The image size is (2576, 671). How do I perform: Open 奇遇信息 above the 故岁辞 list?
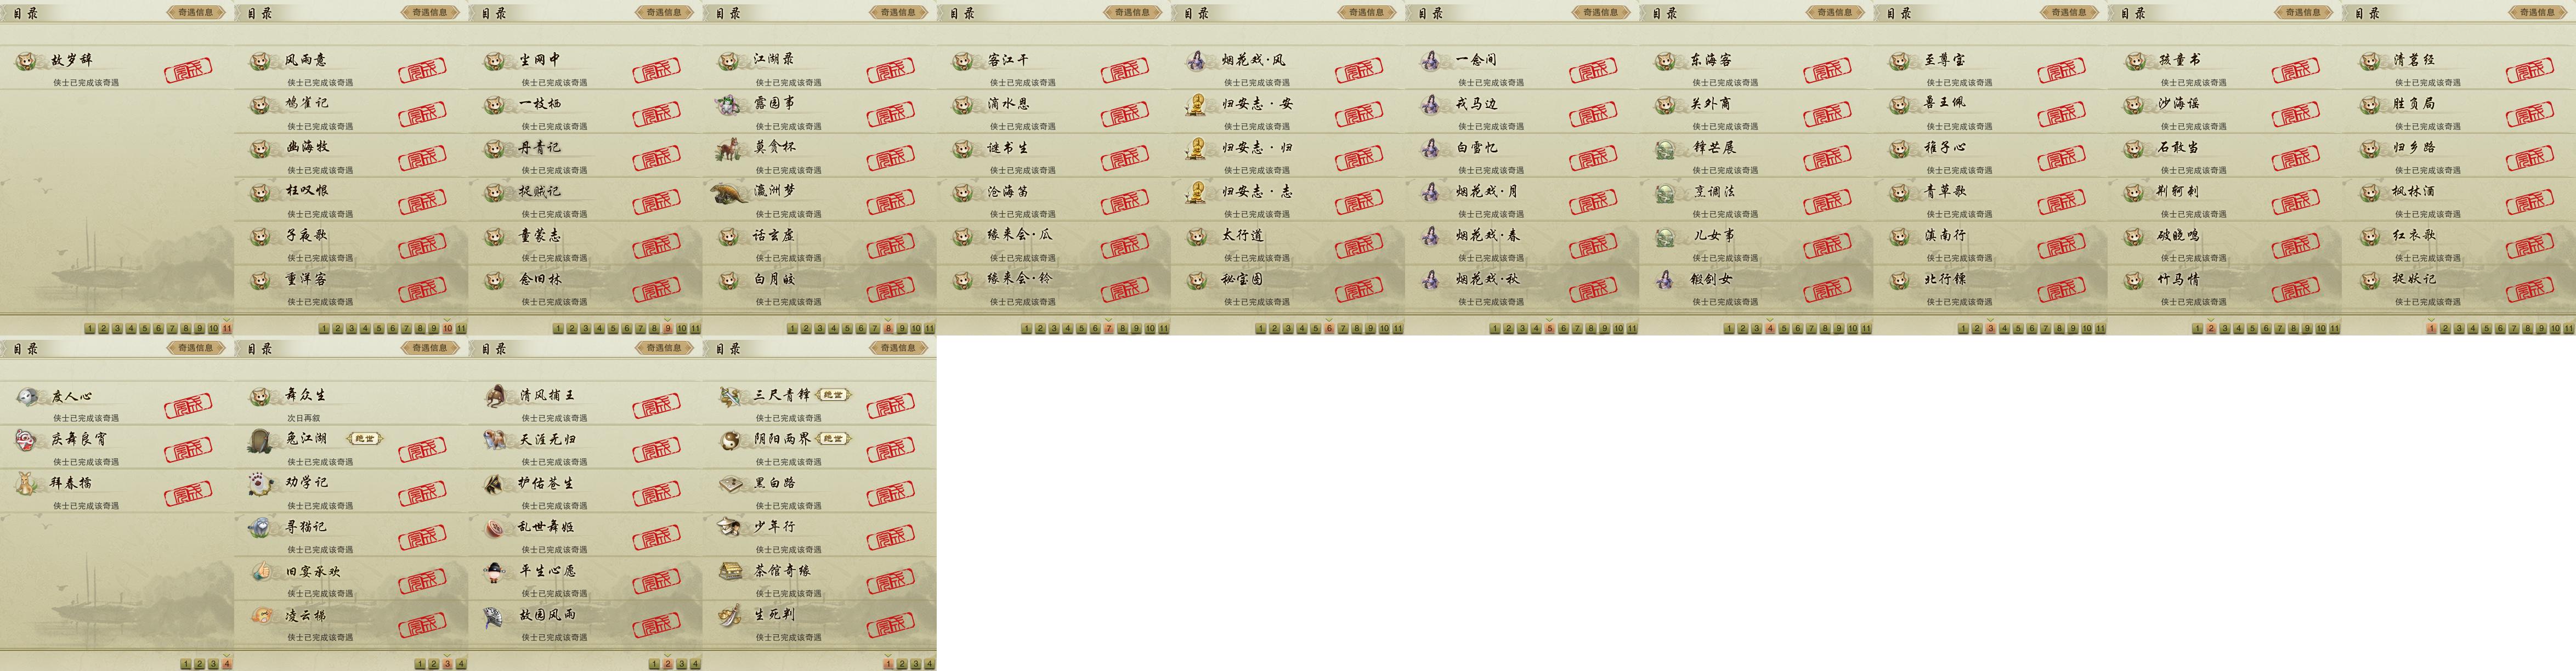pos(196,12)
